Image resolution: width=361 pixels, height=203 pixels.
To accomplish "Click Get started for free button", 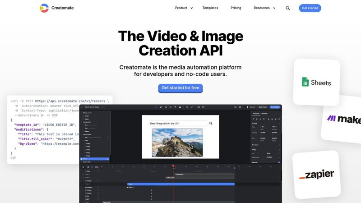I will tap(180, 88).
